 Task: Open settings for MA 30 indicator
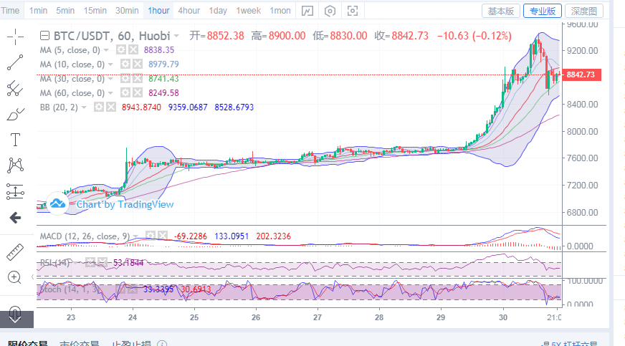pyautogui.click(x=125, y=78)
